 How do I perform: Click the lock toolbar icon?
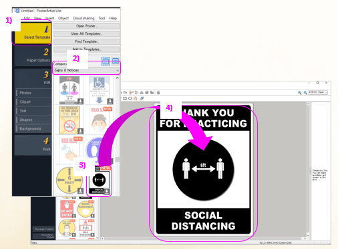[158, 92]
